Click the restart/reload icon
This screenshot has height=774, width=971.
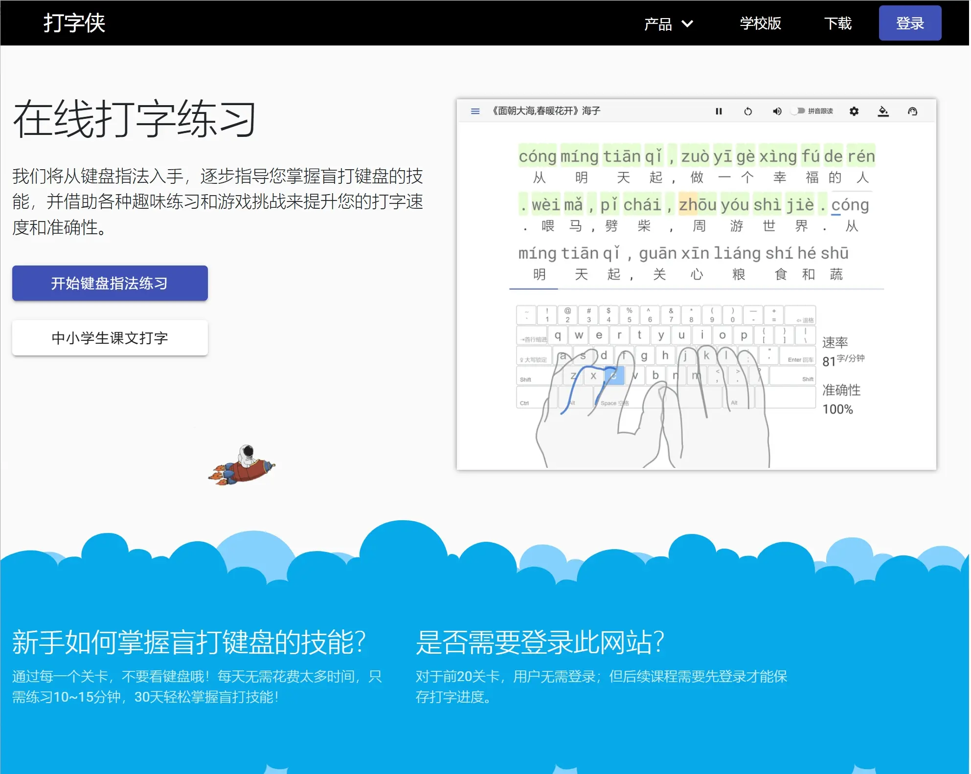(x=747, y=111)
